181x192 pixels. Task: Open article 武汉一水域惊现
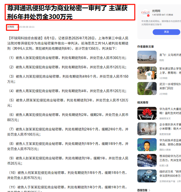pos(170,86)
